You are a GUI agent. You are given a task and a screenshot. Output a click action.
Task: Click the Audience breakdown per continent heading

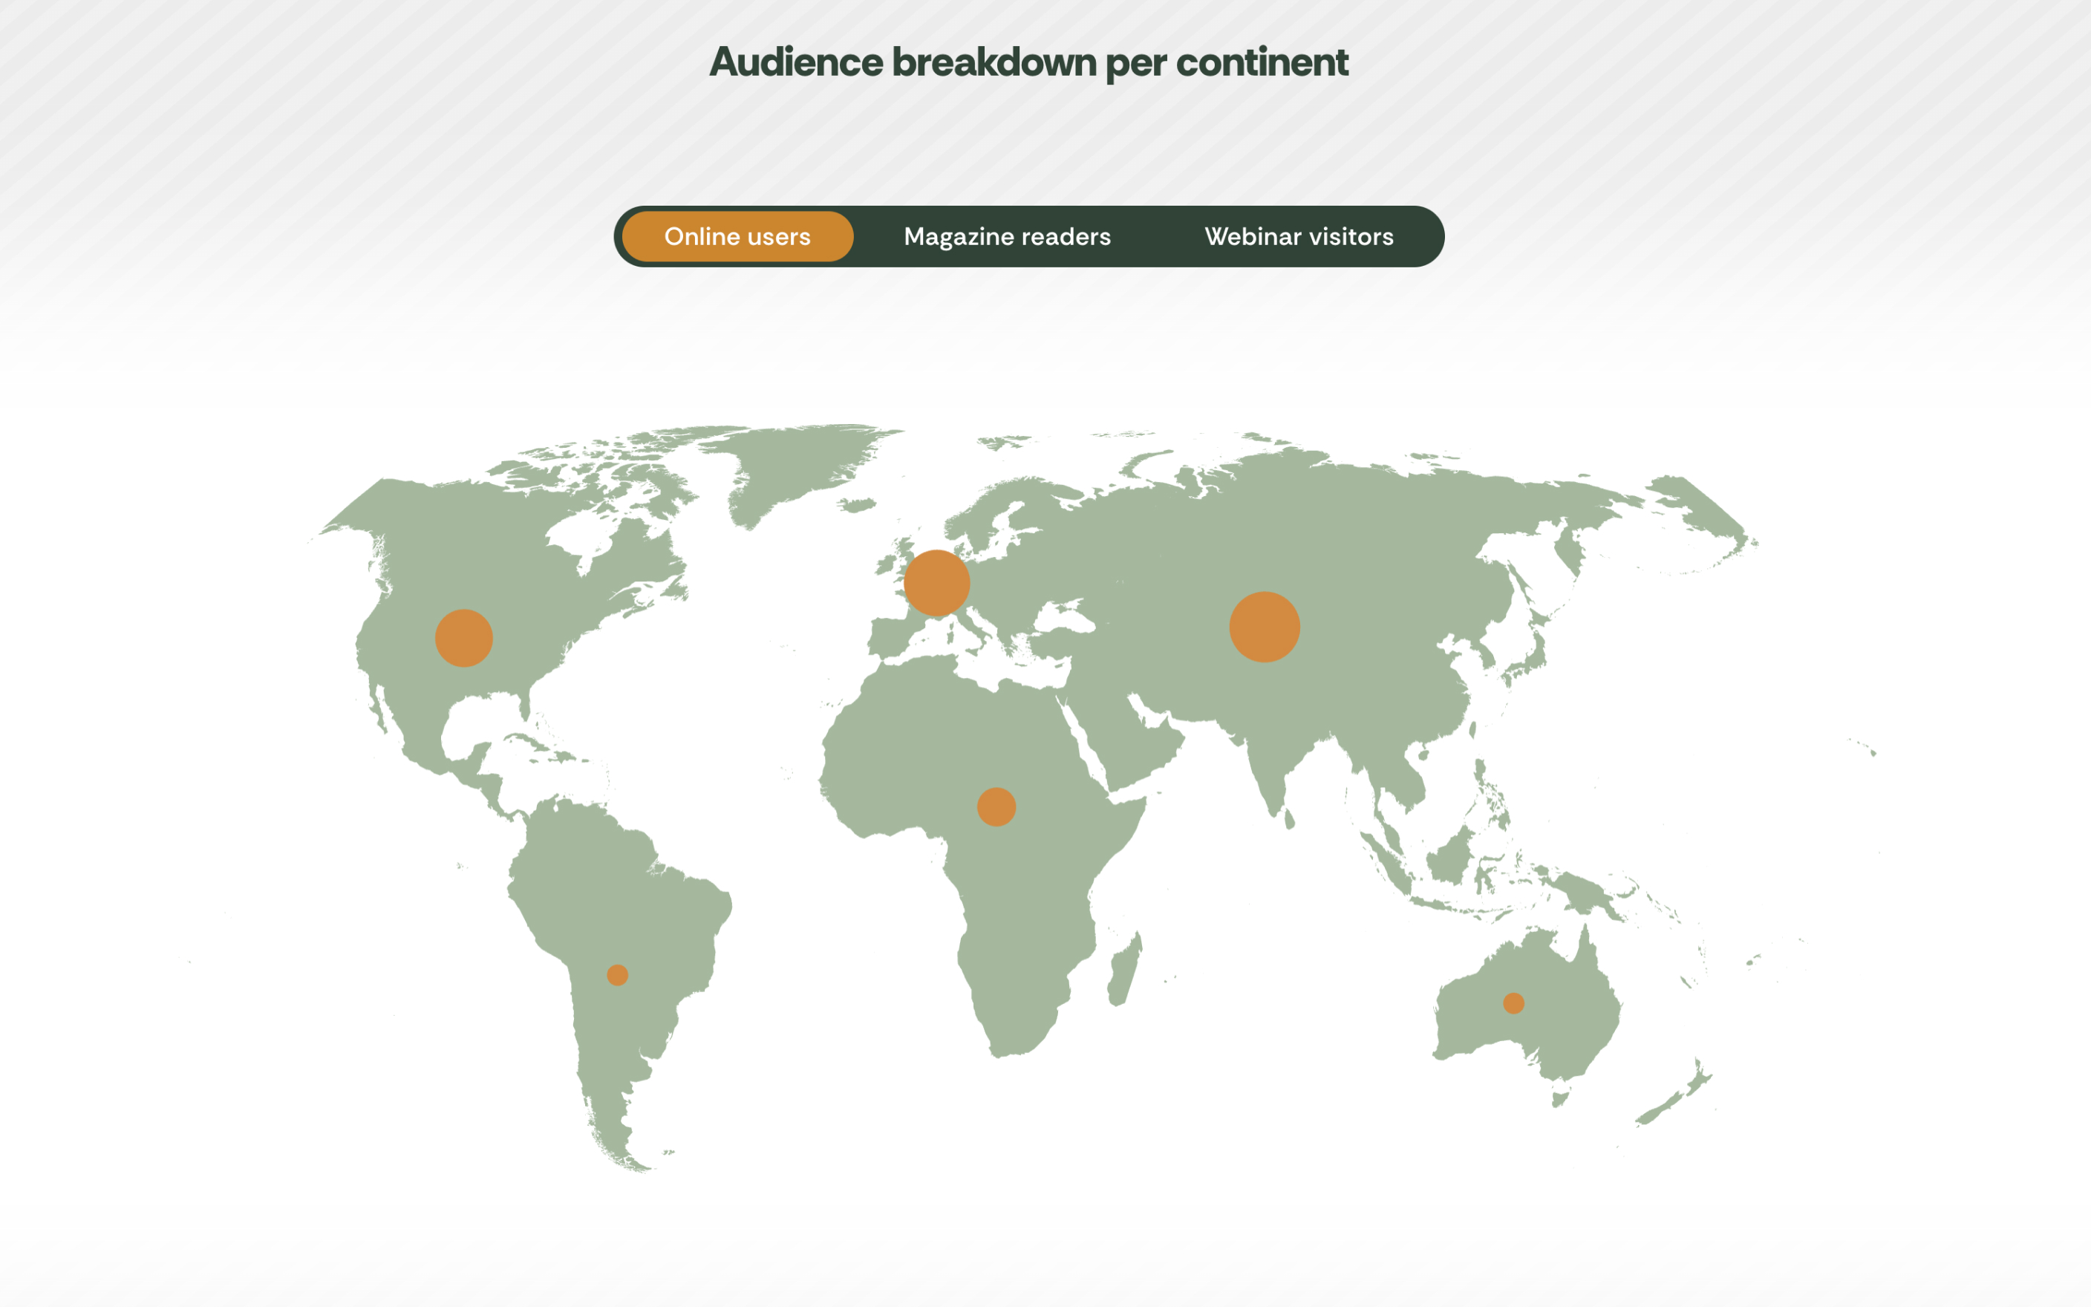coord(1028,62)
